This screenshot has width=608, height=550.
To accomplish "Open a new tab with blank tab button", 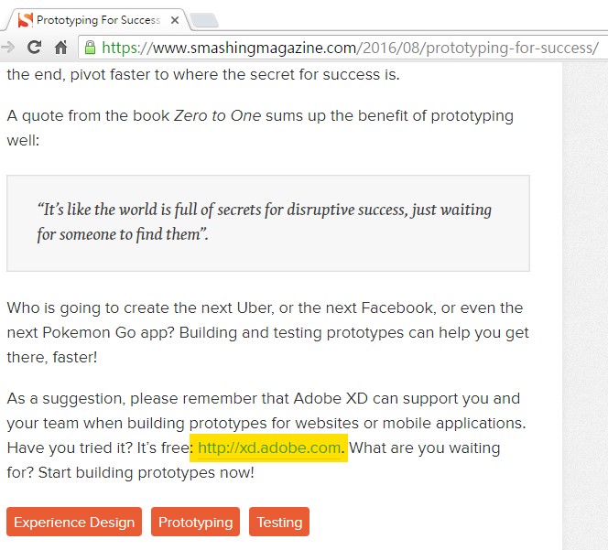I will (205, 20).
